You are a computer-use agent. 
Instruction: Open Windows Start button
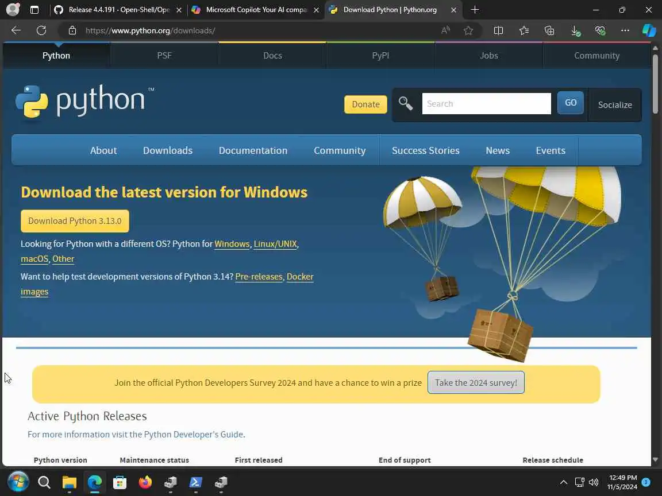point(18,482)
